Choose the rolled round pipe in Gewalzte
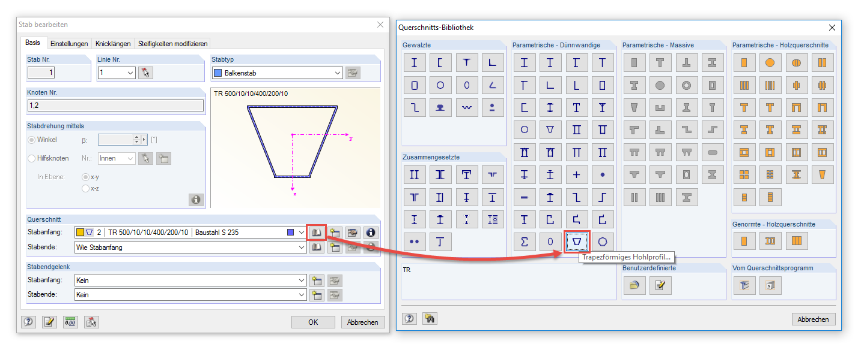The image size is (861, 347). (440, 85)
